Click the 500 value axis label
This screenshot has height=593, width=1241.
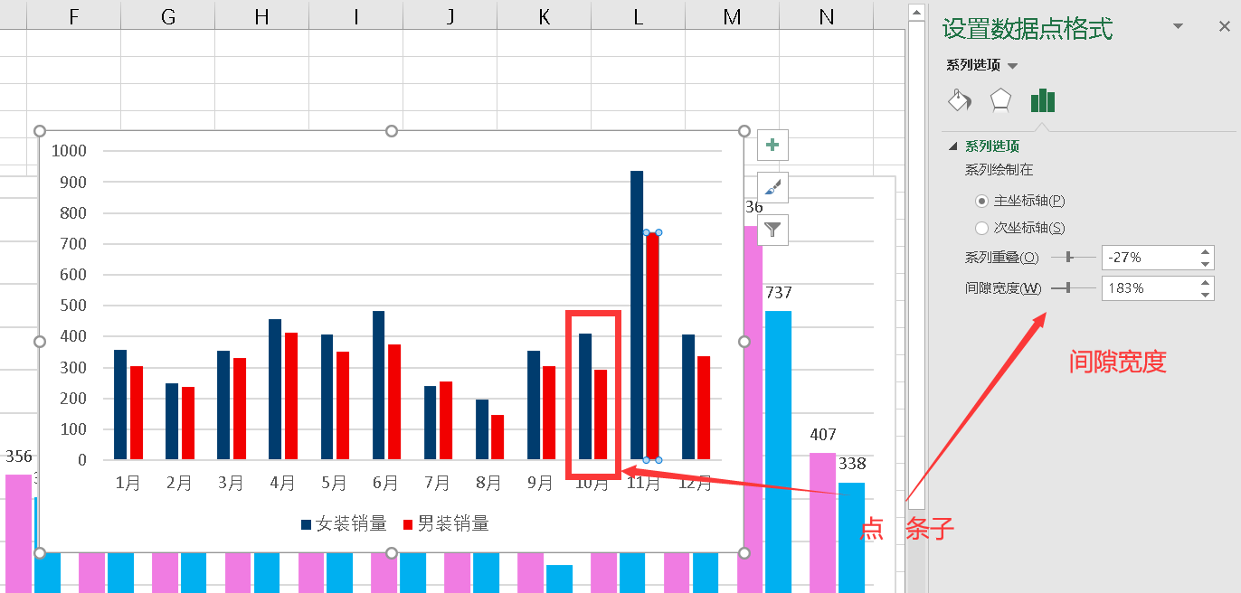click(73, 306)
